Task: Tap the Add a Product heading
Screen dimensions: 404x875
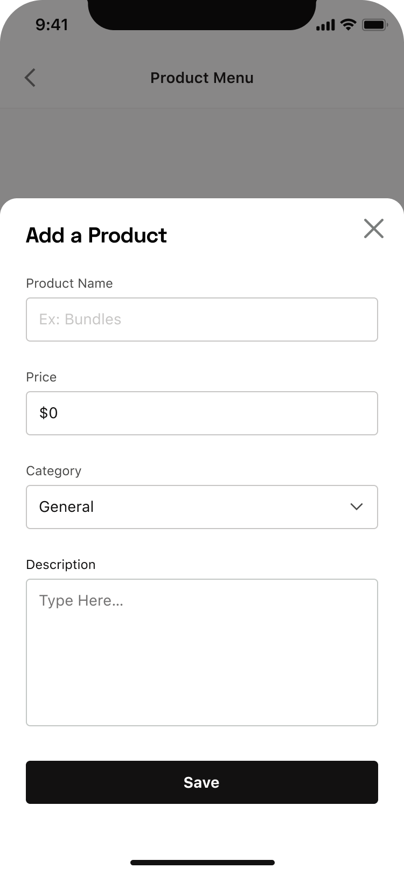Action: click(x=96, y=235)
